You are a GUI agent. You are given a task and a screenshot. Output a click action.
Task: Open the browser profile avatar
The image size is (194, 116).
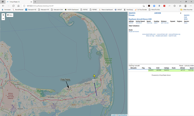[x=185, y=6]
